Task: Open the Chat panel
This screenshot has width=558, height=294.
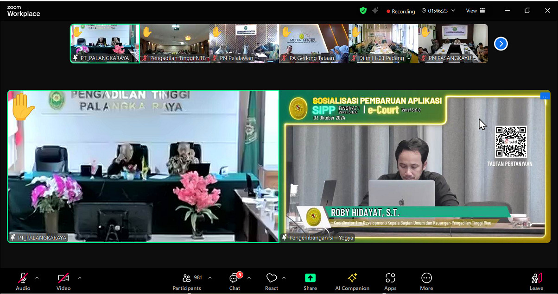Action: [235, 281]
